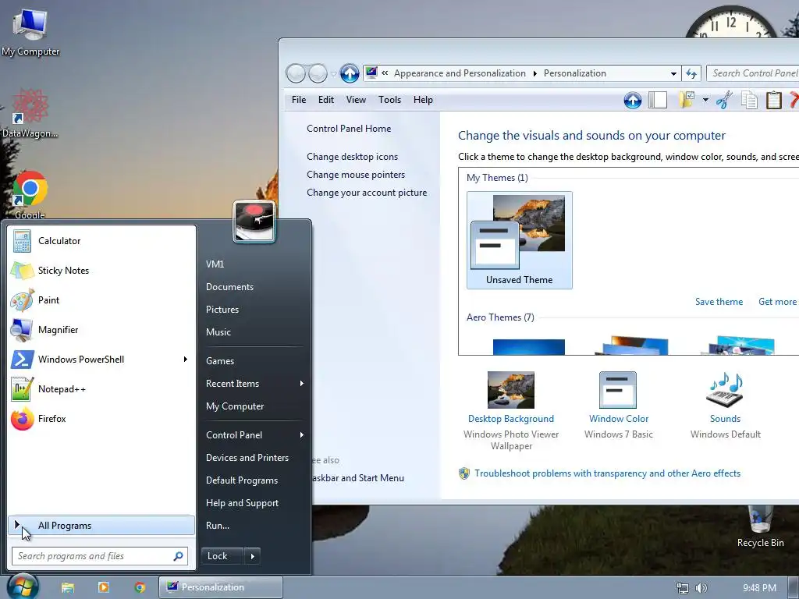799x599 pixels.
Task: Click the Up arrow beside the address bar
Action: pyautogui.click(x=350, y=73)
